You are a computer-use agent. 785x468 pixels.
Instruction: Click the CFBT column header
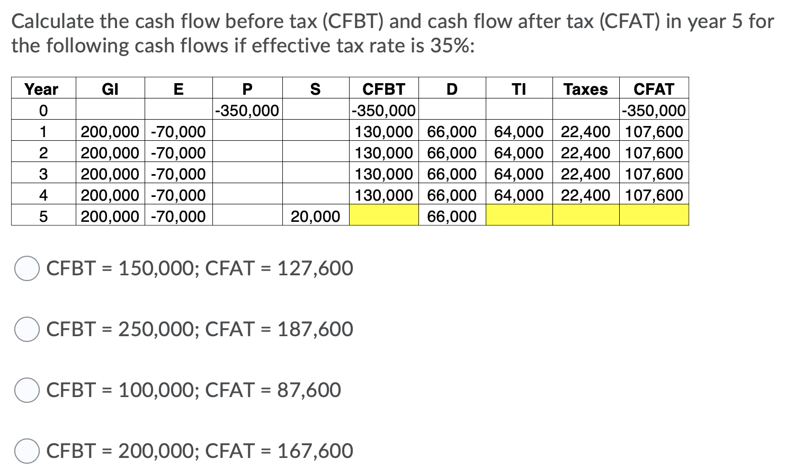tap(382, 89)
